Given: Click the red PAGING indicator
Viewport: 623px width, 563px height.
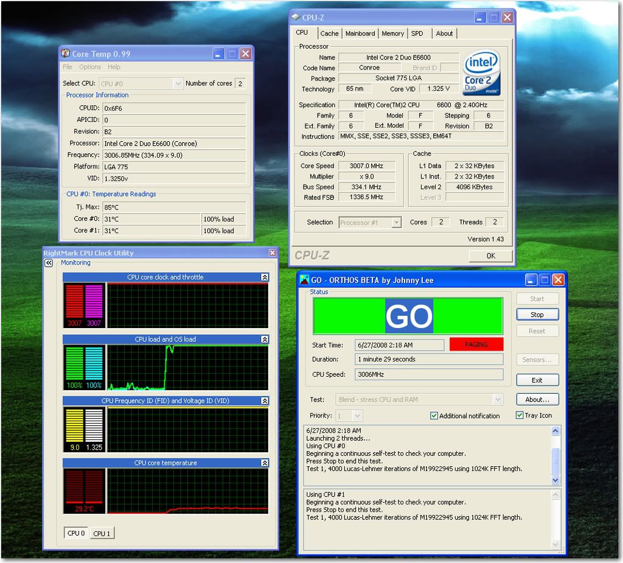Looking at the screenshot, I should (x=476, y=344).
